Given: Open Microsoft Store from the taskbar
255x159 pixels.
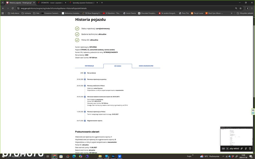Looking at the screenshot, I should pos(61,156).
